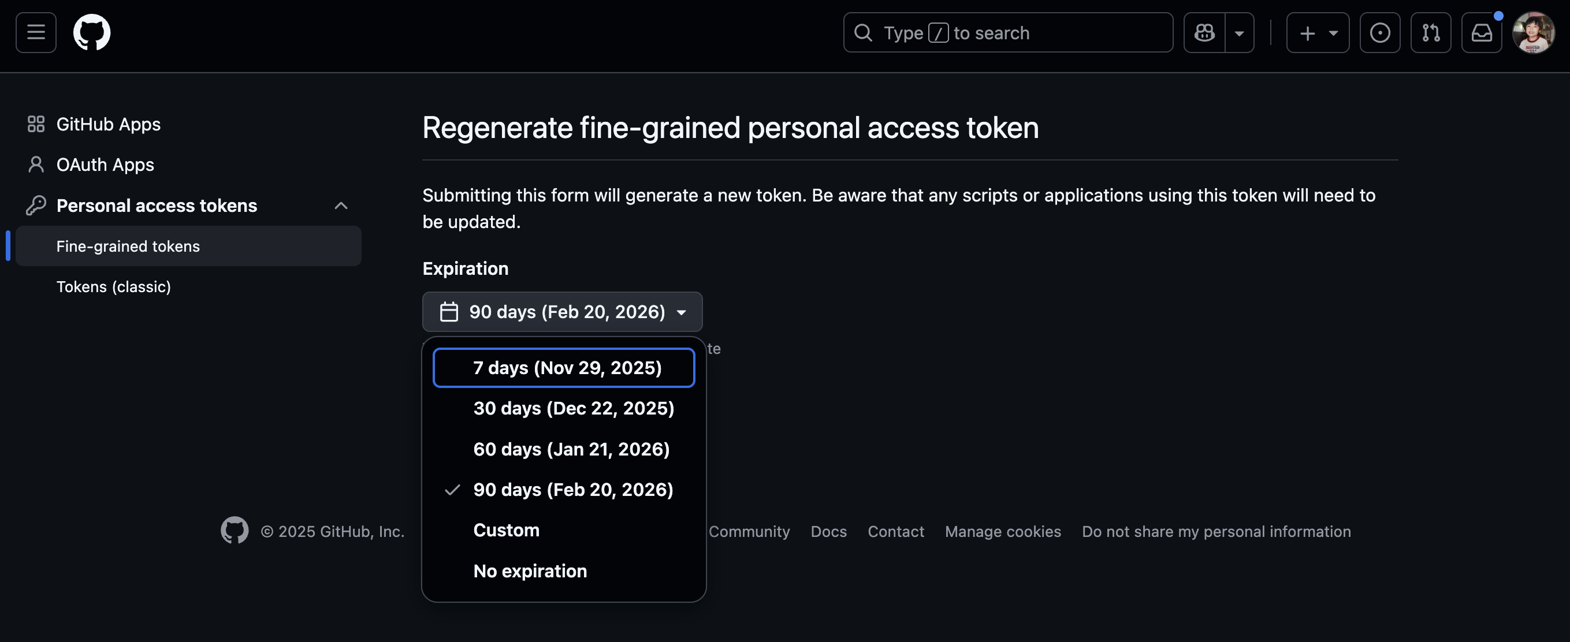Screen dimensions: 1570x642
Task: Open the hamburger navigation menu
Action: click(x=35, y=32)
